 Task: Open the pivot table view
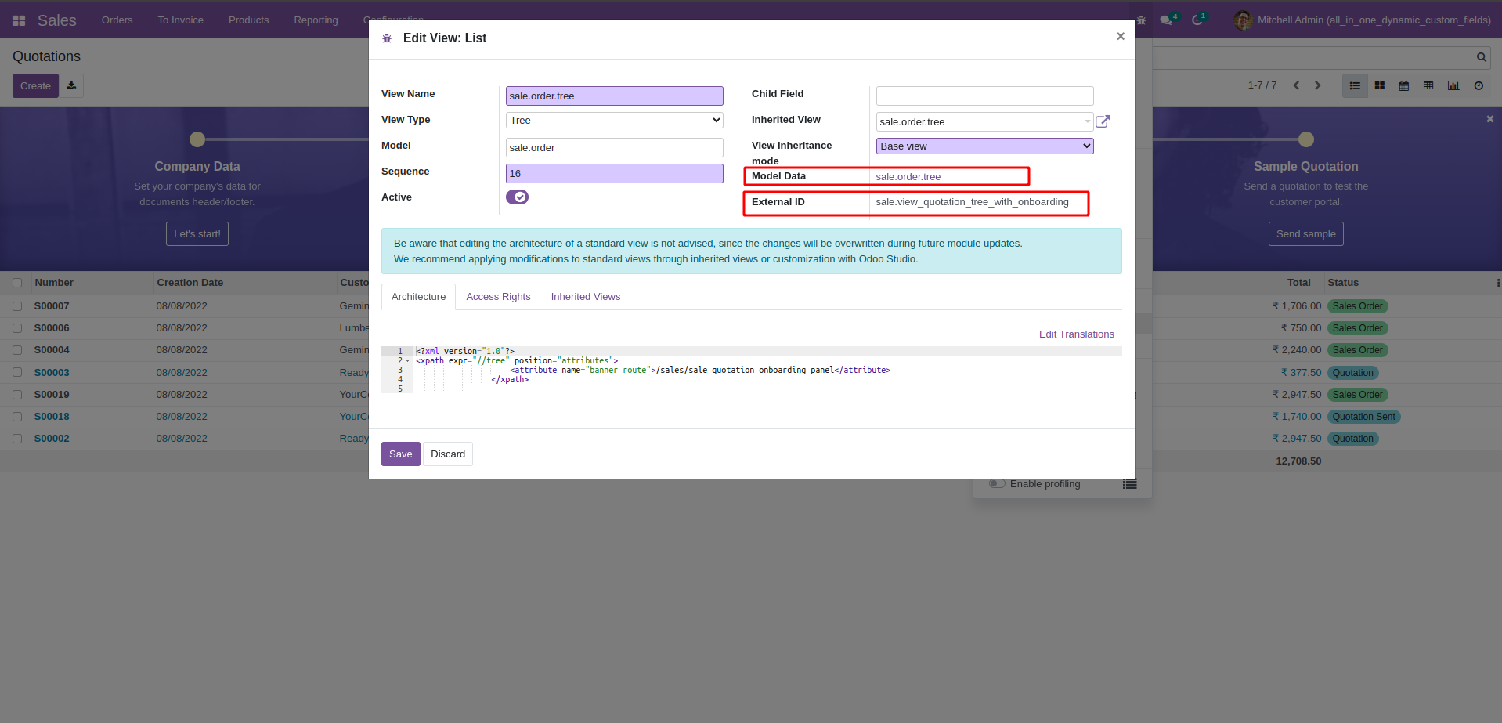(1428, 85)
